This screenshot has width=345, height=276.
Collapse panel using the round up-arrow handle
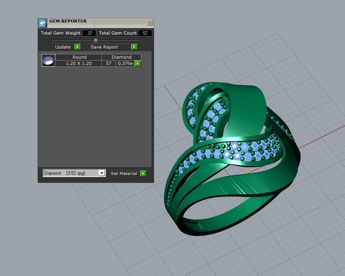click(x=96, y=40)
